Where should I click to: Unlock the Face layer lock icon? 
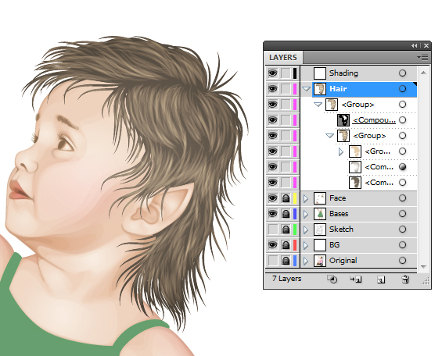(x=286, y=198)
